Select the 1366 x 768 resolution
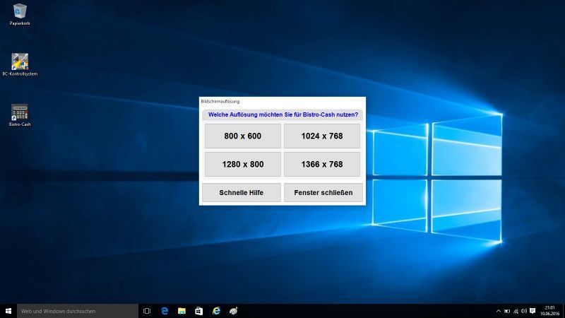565x318 pixels. coord(322,164)
